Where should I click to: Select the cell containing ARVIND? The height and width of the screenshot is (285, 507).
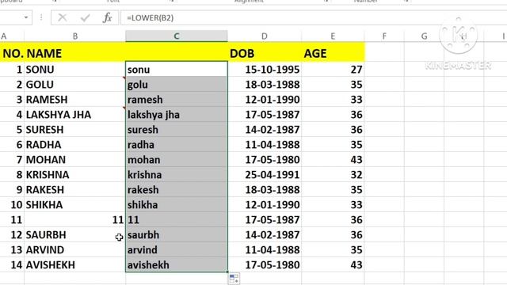(x=75, y=250)
